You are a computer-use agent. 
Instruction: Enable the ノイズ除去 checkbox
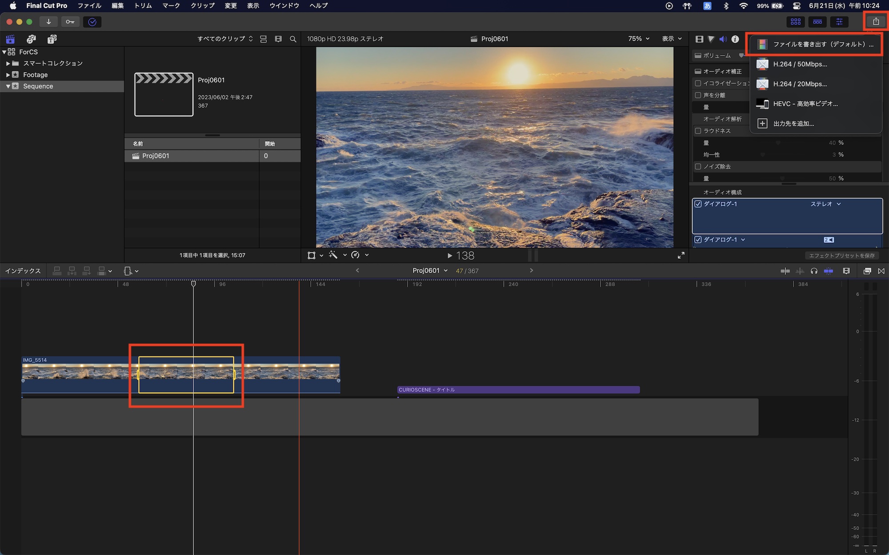(x=698, y=166)
